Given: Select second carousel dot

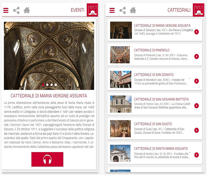Looking at the screenshot, I should pos(47,85).
